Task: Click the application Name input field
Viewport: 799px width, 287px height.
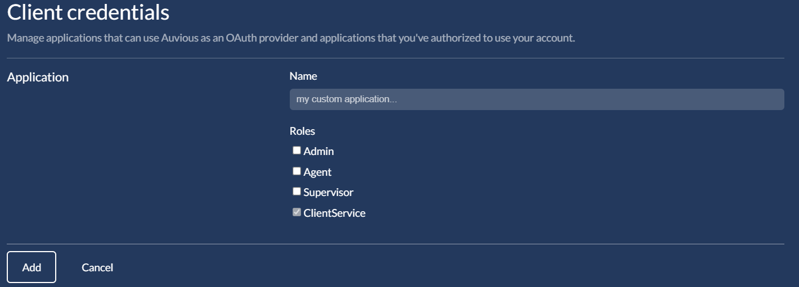Action: click(536, 99)
